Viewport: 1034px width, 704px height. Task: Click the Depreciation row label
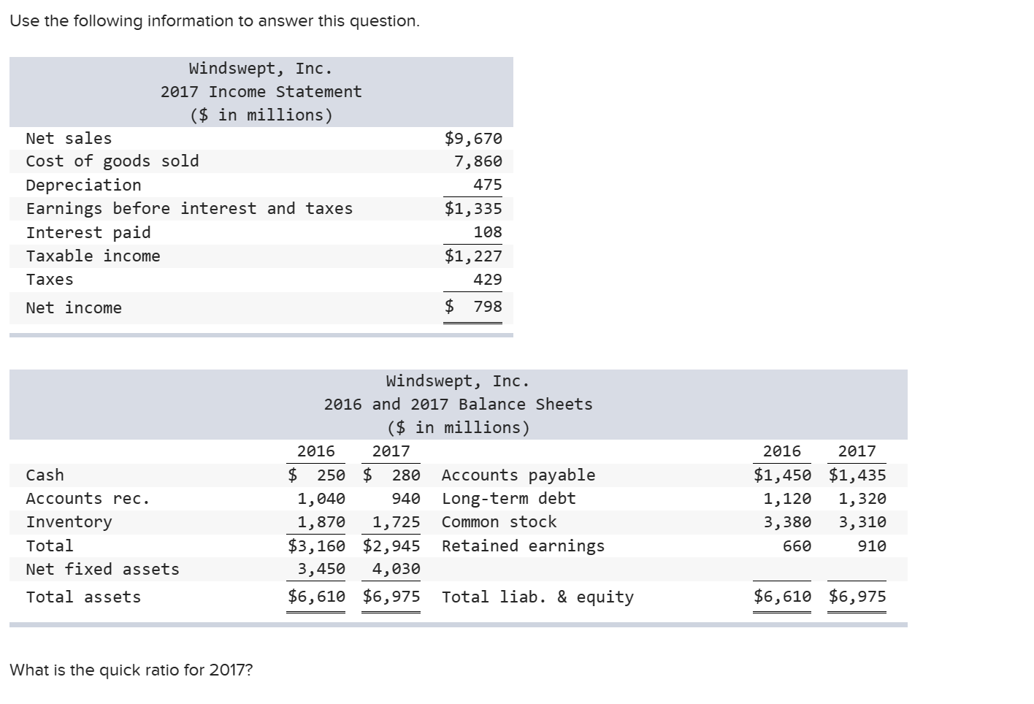pos(83,185)
